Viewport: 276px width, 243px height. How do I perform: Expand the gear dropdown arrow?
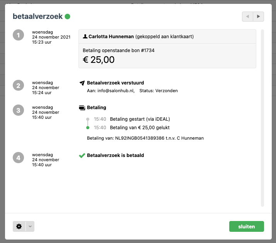coord(30,226)
